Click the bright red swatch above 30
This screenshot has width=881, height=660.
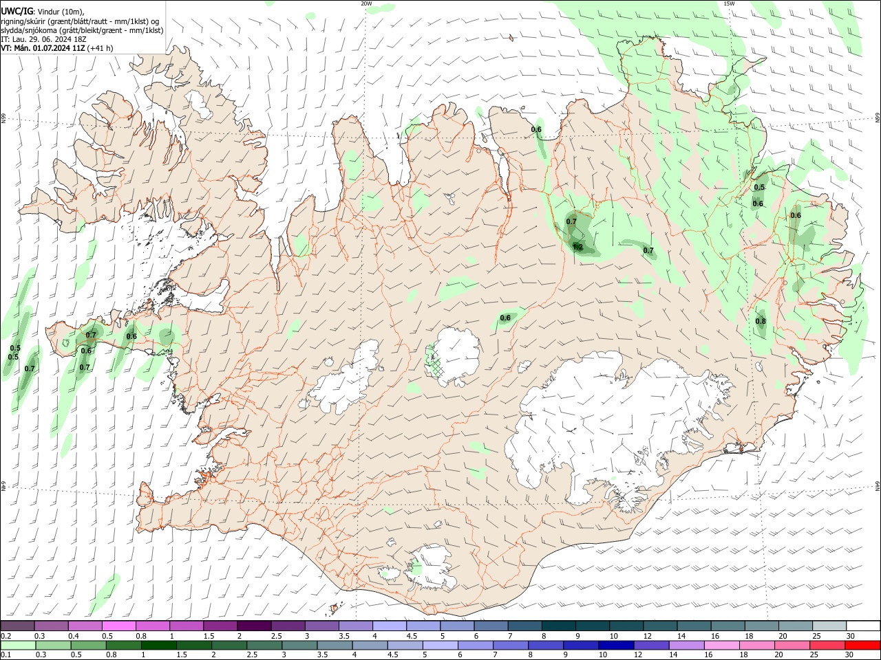862,645
